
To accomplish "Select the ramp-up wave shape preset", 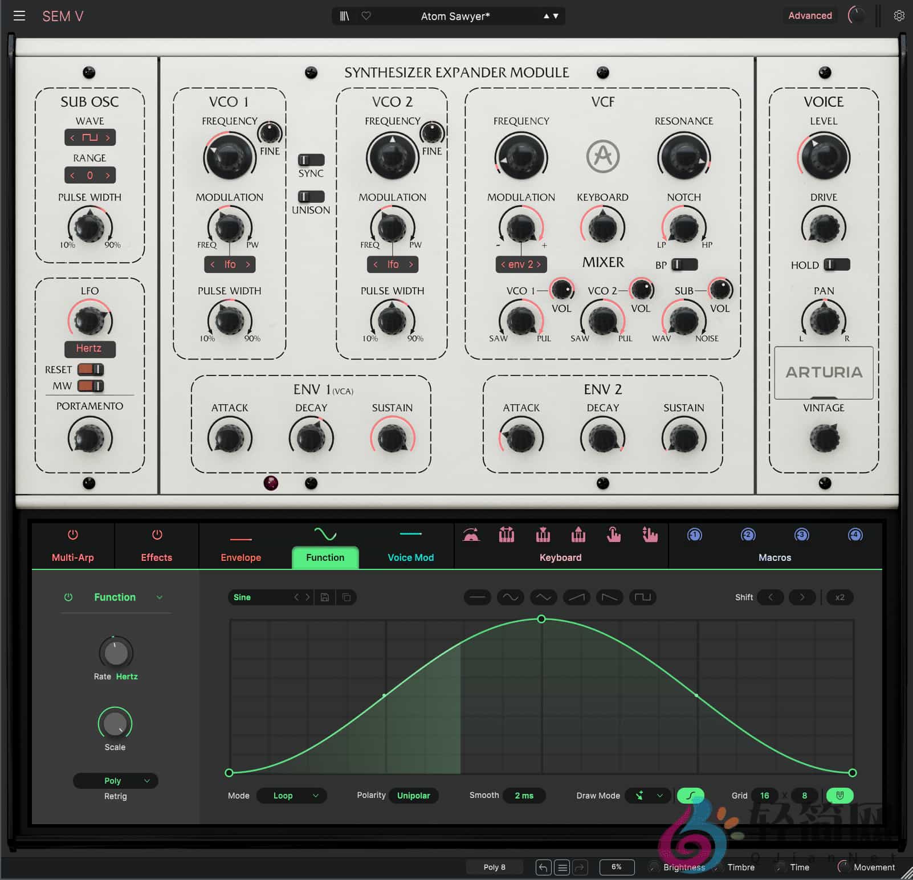I will point(576,597).
